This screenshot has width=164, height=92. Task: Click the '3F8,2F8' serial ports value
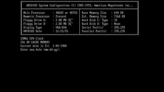(x=119, y=27)
